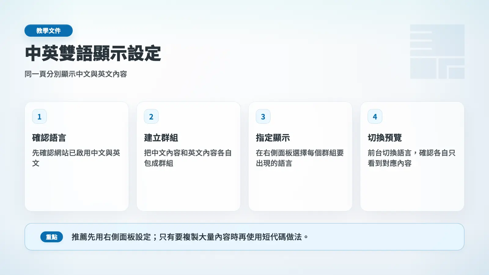Select the heading 切換預覽
The height and width of the screenshot is (275, 489).
coord(385,138)
